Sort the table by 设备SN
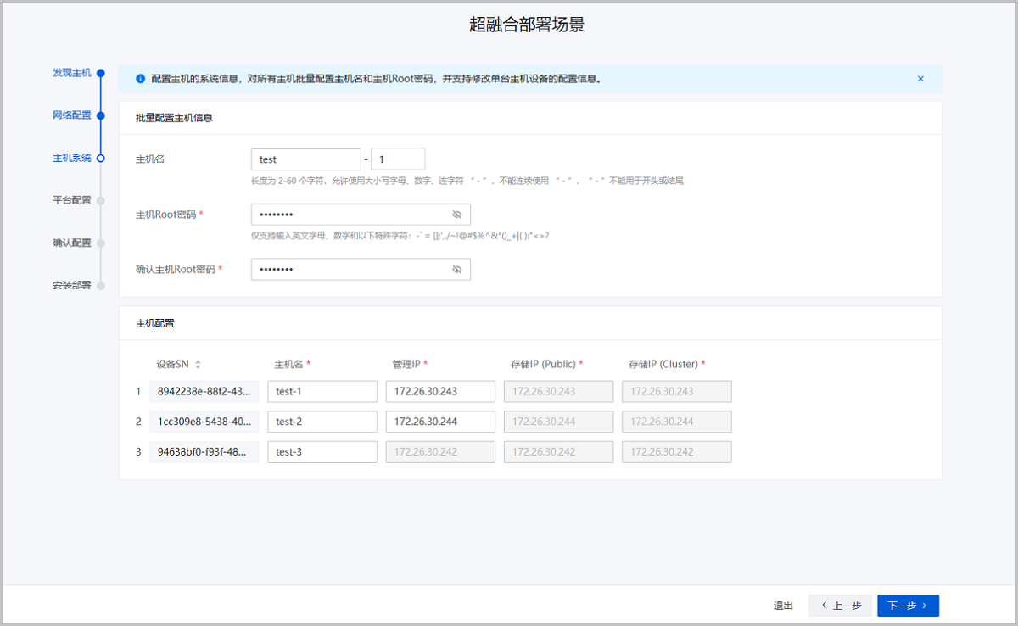 [198, 364]
